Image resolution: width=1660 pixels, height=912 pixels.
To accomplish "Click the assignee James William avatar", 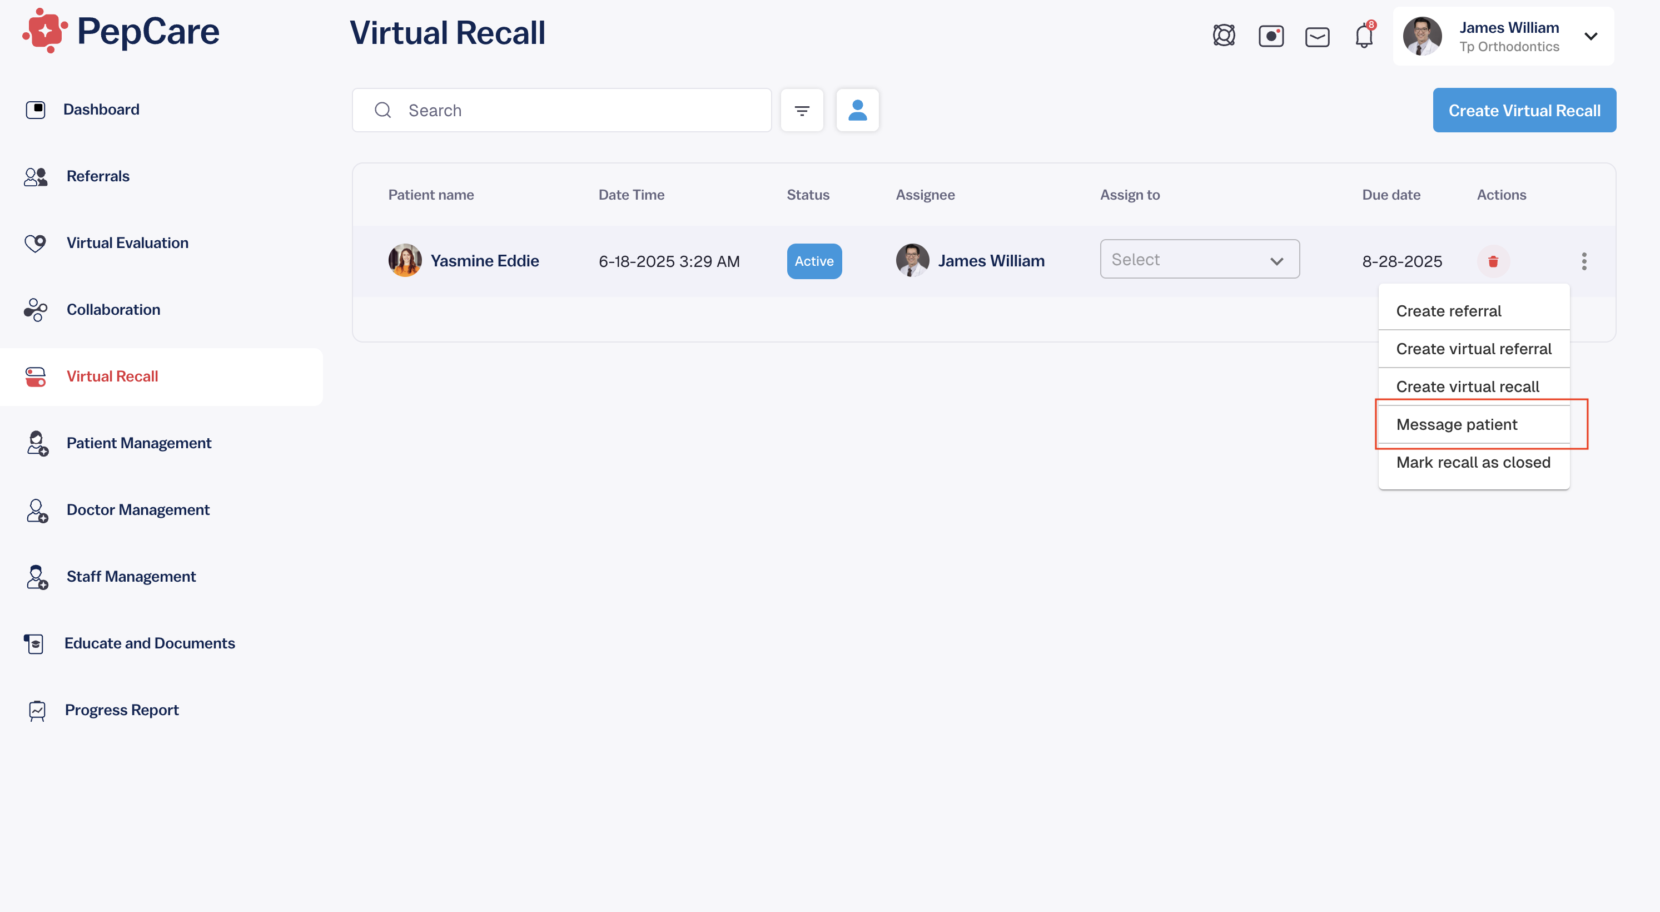I will tap(912, 260).
